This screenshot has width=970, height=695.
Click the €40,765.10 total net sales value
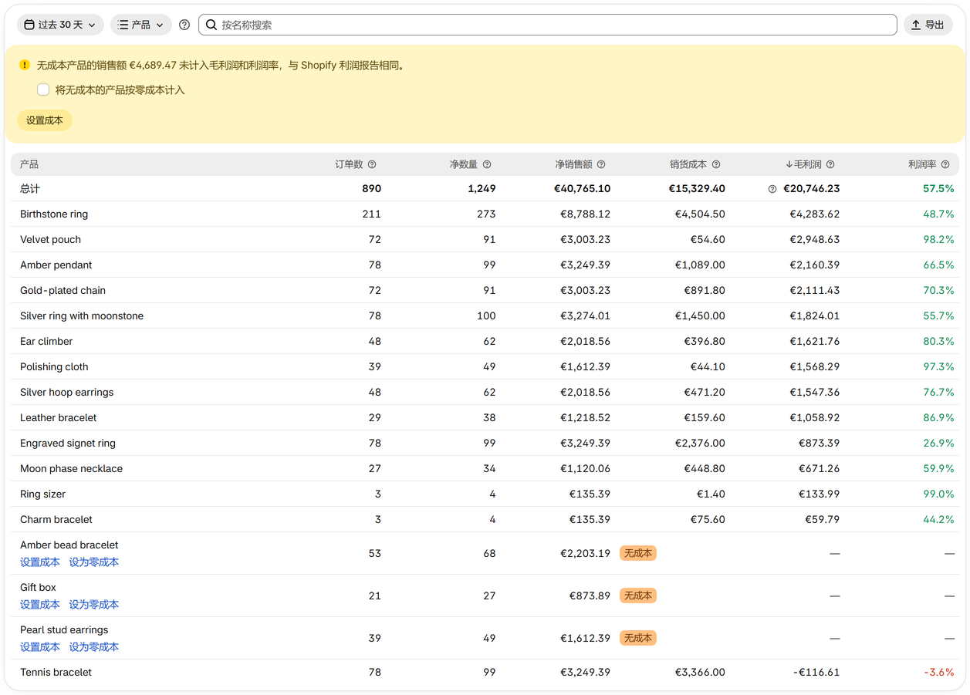pyautogui.click(x=583, y=189)
